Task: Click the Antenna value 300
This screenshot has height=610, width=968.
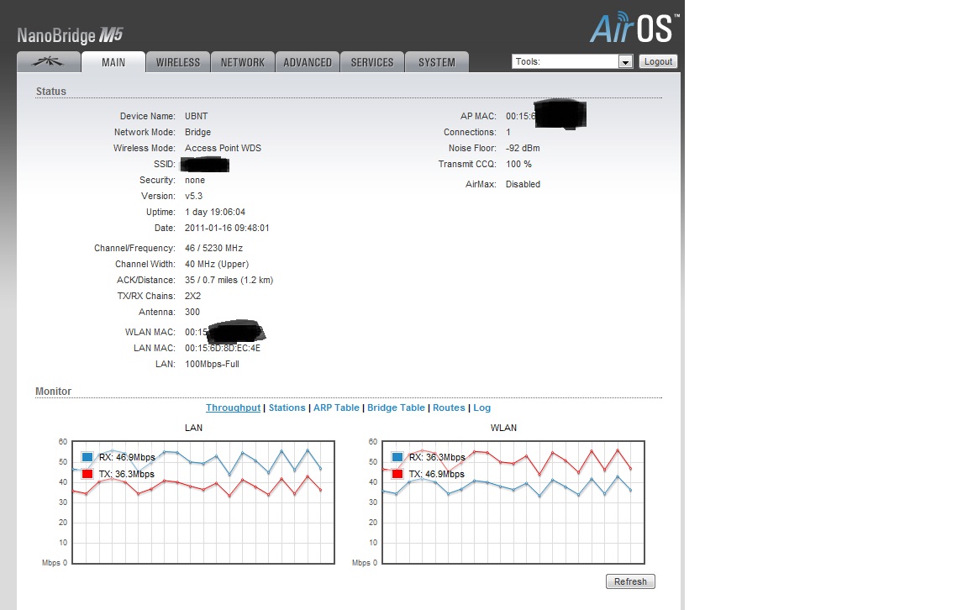Action: click(x=192, y=313)
